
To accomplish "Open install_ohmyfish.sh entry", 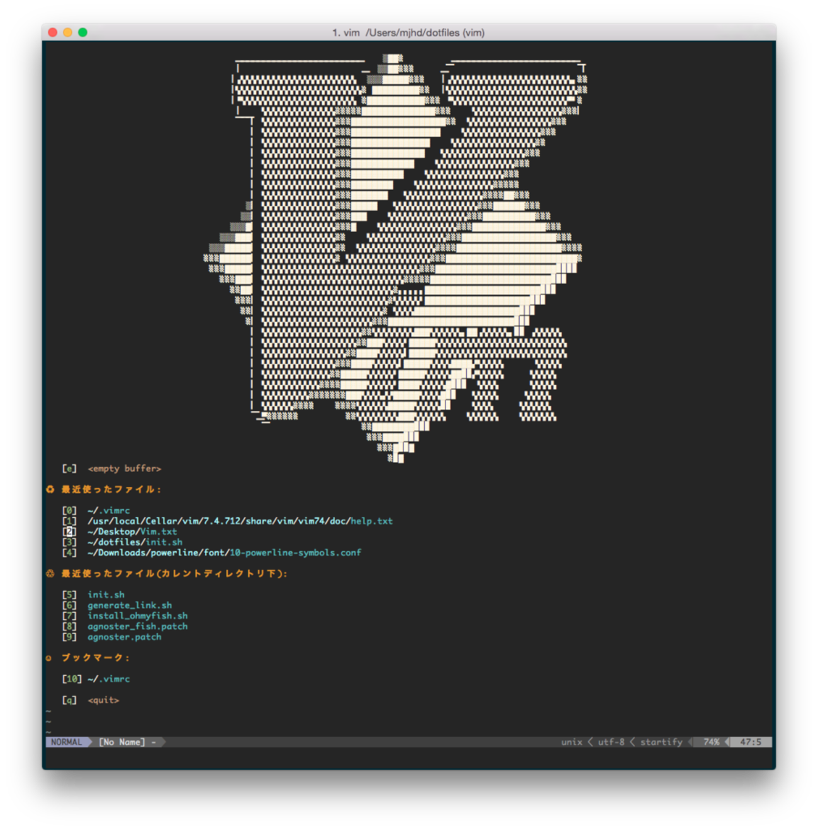I will (x=125, y=615).
